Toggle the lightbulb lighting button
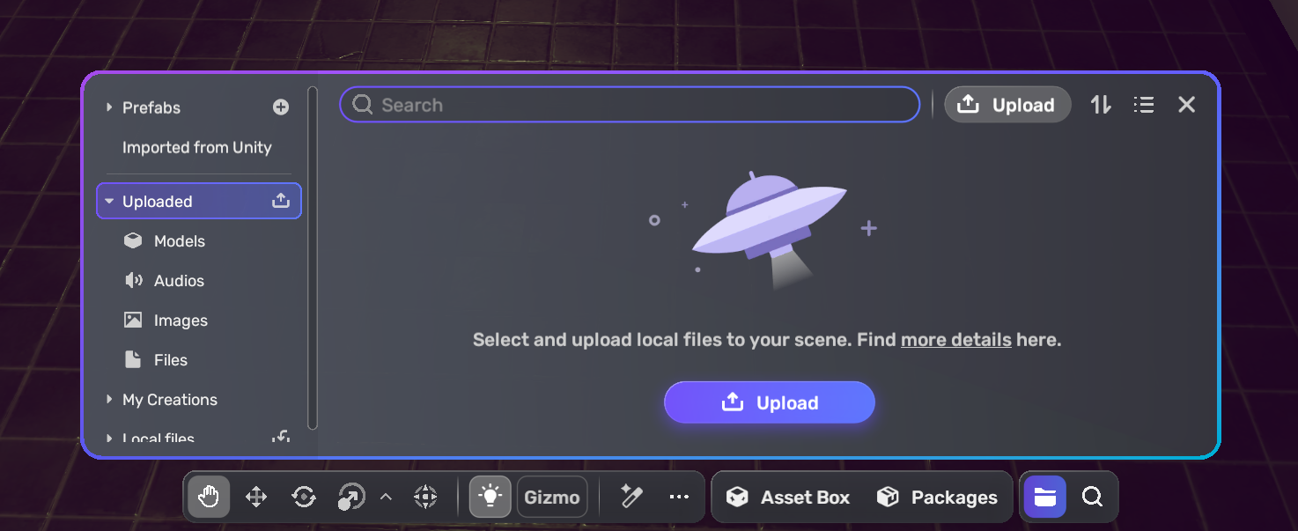This screenshot has height=531, width=1298. point(490,498)
